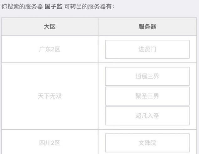Click the 你搜索的服务器 intro text
Image resolution: width=199 pixels, height=154 pixels.
tap(22, 7)
